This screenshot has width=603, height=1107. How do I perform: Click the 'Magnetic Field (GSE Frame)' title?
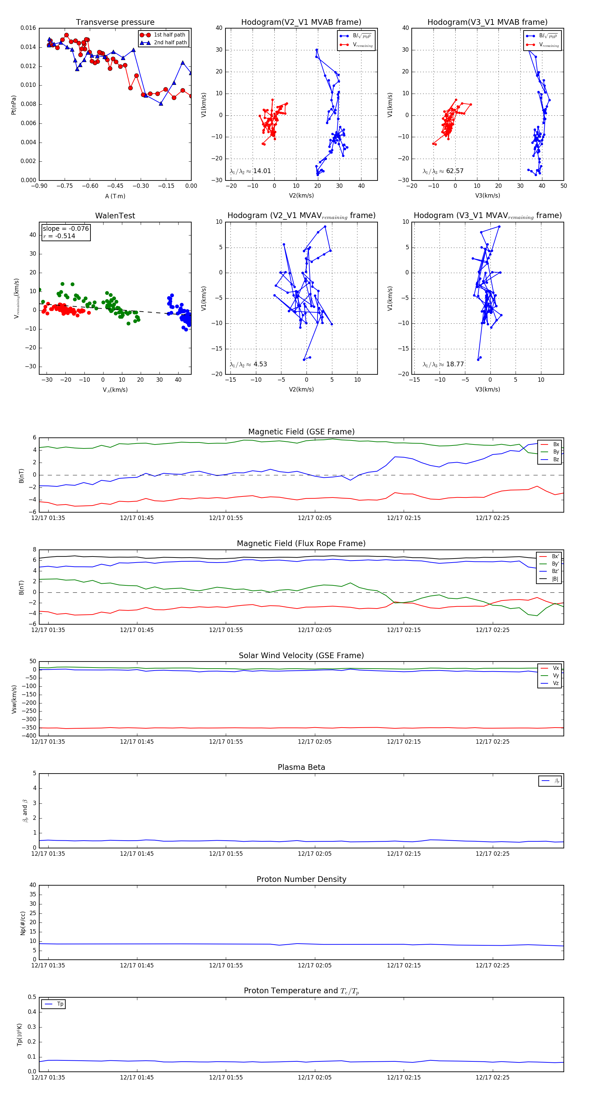[301, 432]
